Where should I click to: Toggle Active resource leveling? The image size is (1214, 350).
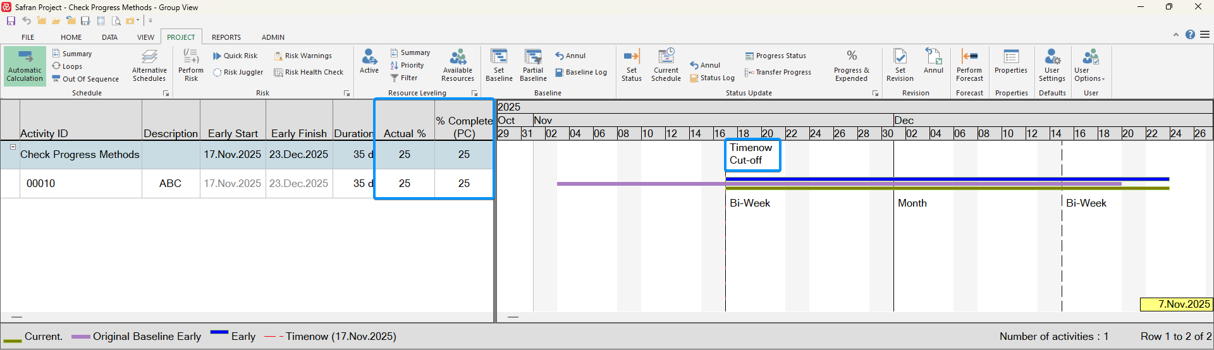coord(369,62)
